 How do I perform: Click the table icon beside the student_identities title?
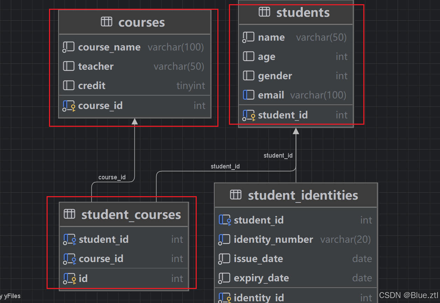pyautogui.click(x=236, y=194)
